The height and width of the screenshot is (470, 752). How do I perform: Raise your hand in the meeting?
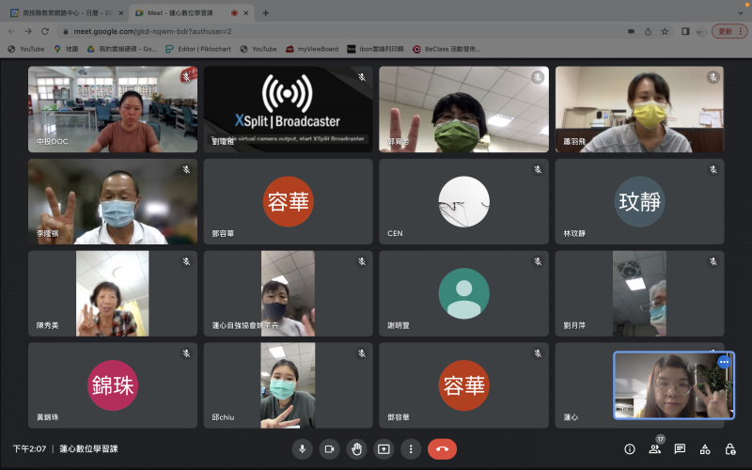[x=356, y=449]
